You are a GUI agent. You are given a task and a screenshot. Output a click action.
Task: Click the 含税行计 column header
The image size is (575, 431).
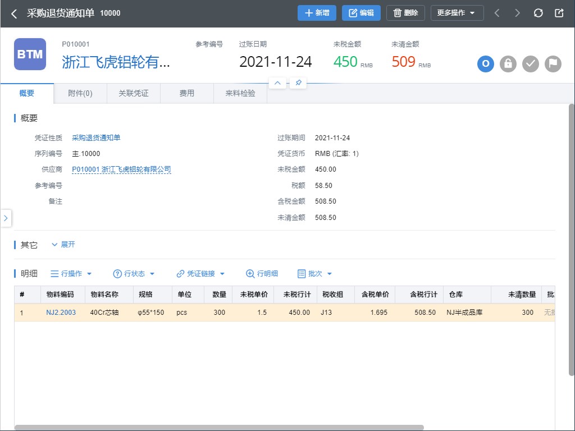point(419,295)
